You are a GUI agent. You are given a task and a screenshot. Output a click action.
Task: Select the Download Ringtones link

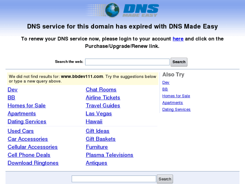point(33,163)
